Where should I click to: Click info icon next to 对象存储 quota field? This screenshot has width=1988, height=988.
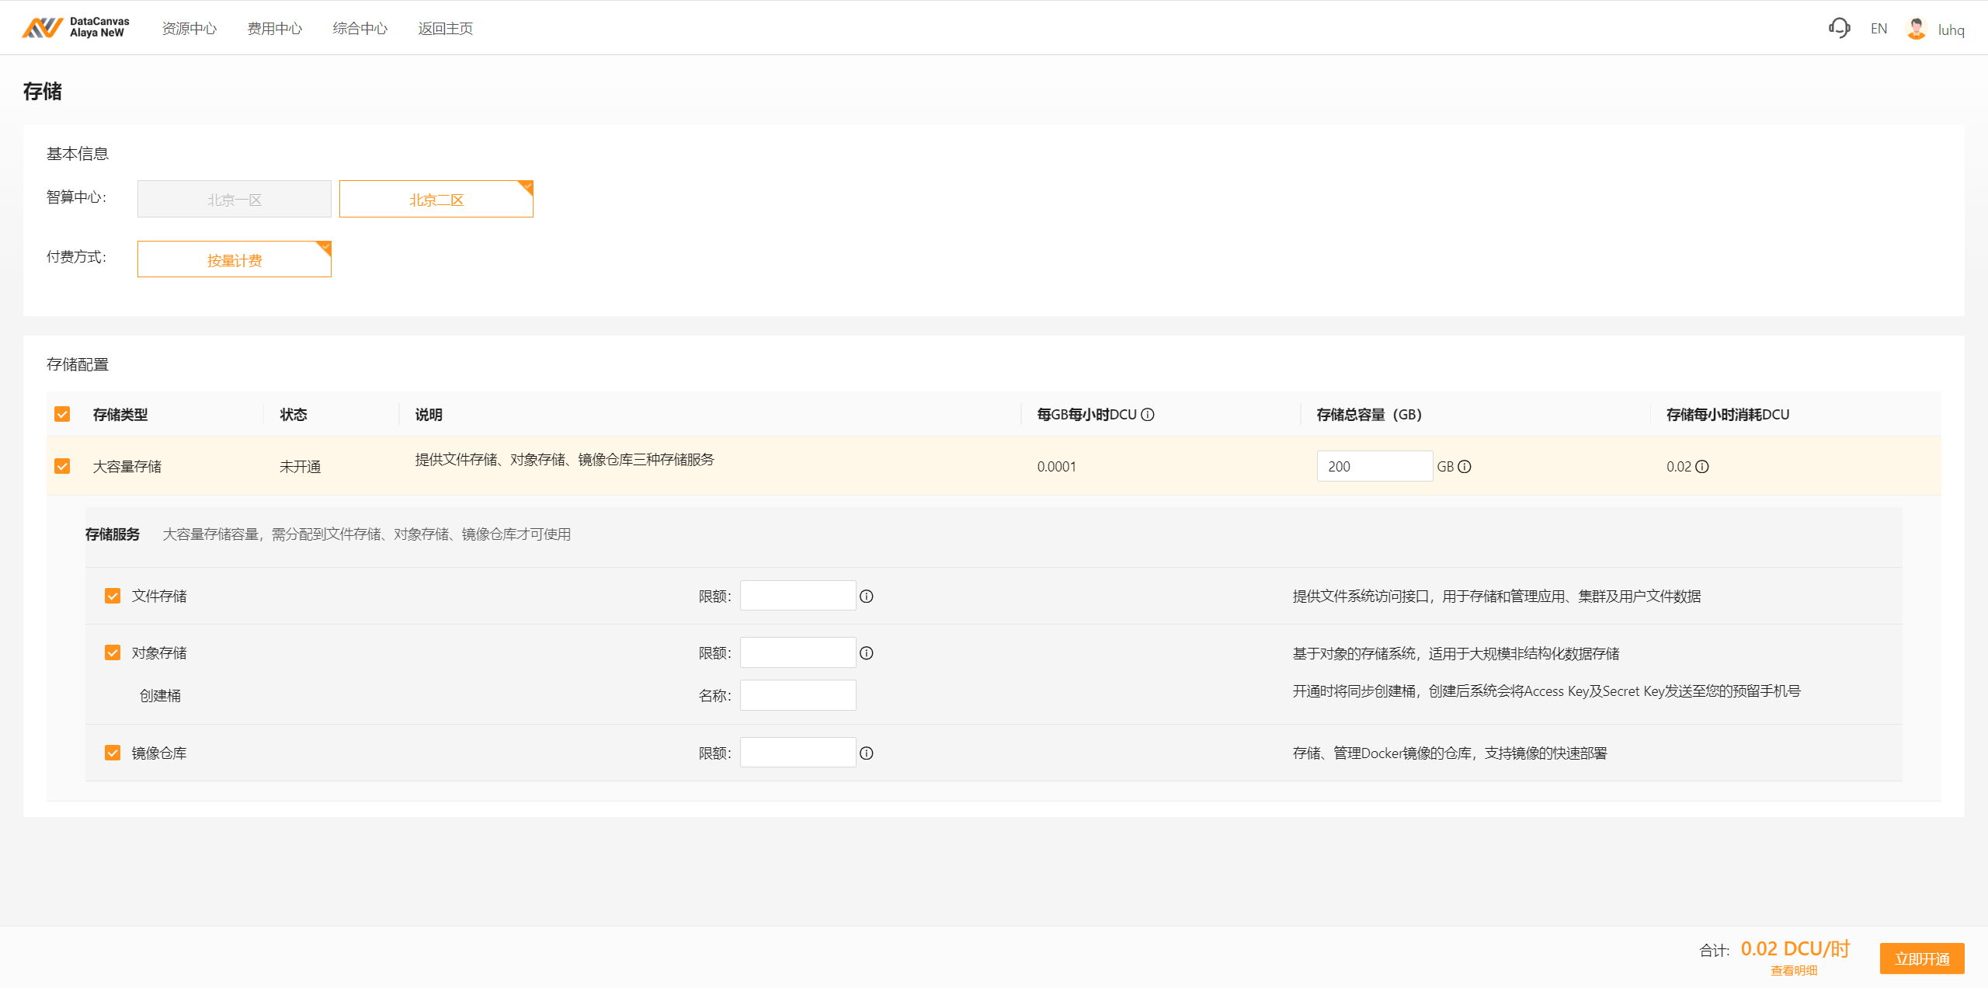pos(867,653)
